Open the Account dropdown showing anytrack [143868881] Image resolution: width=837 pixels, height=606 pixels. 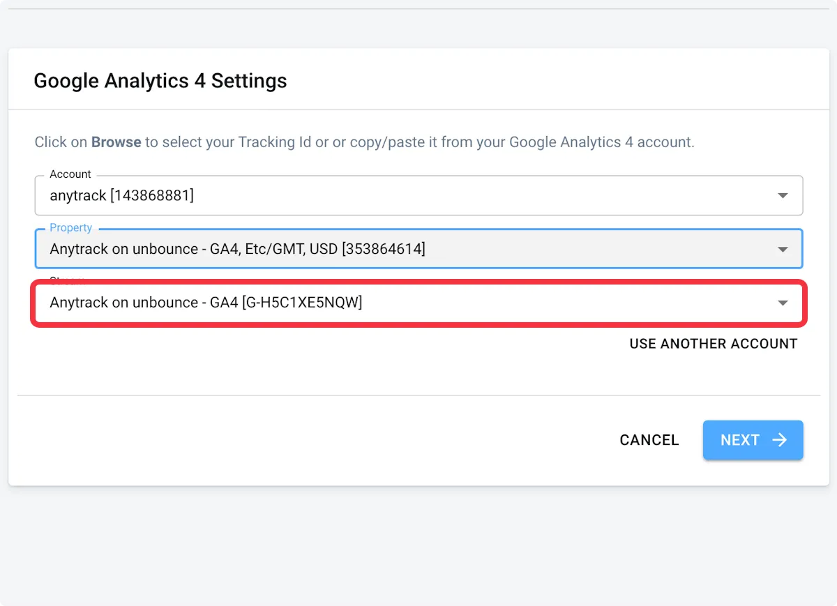click(x=418, y=195)
